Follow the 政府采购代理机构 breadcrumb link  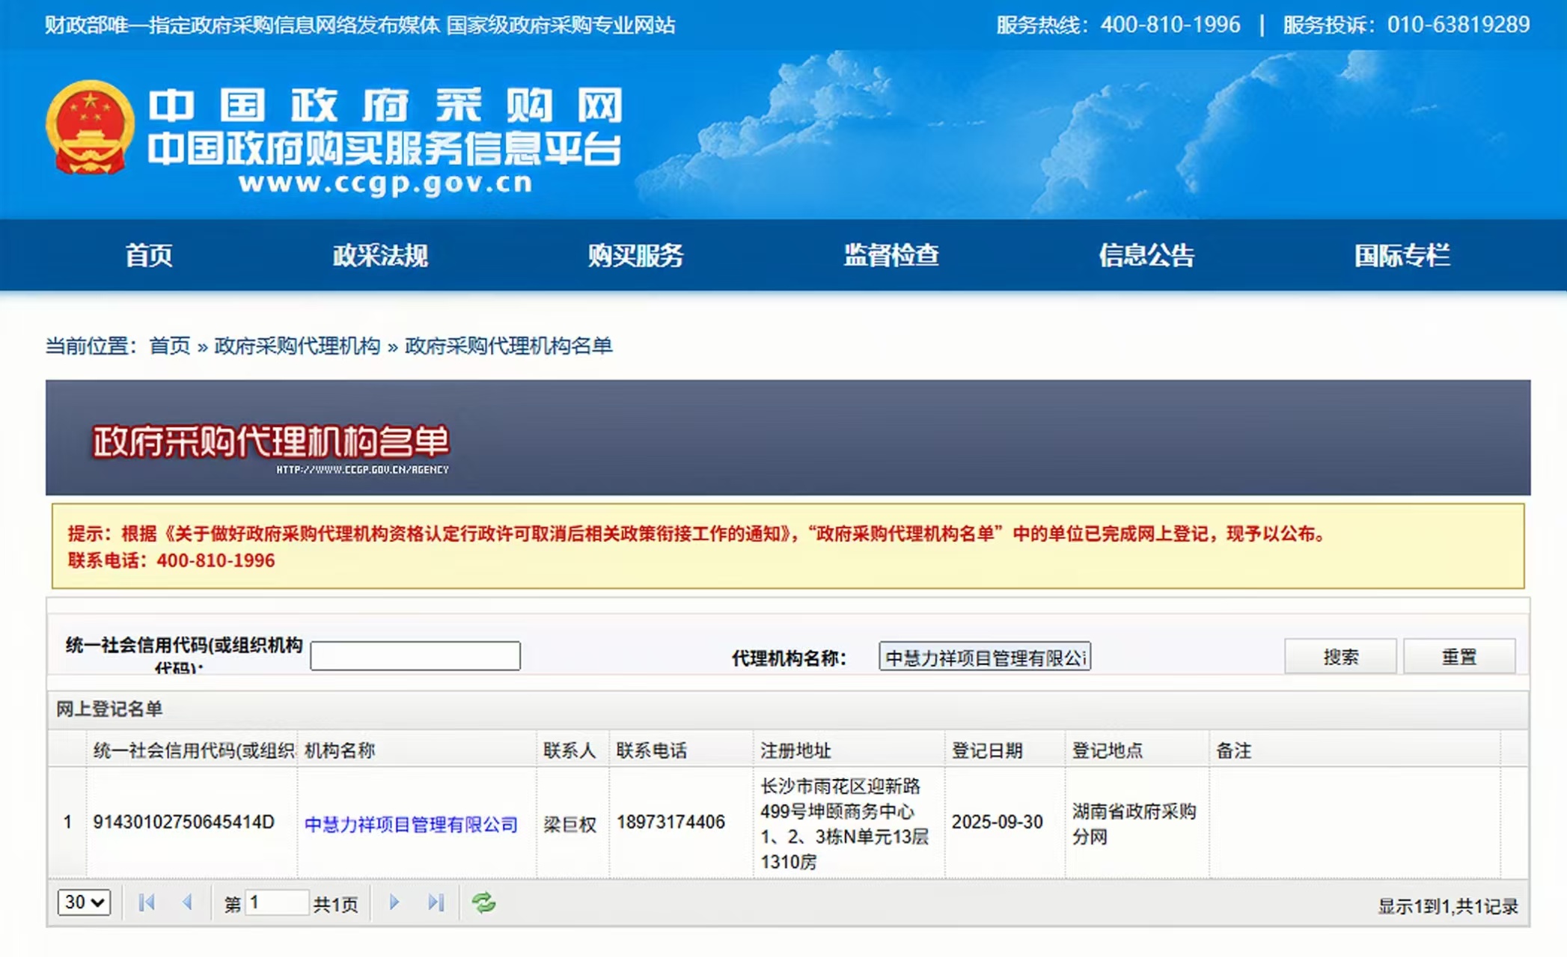pyautogui.click(x=297, y=346)
